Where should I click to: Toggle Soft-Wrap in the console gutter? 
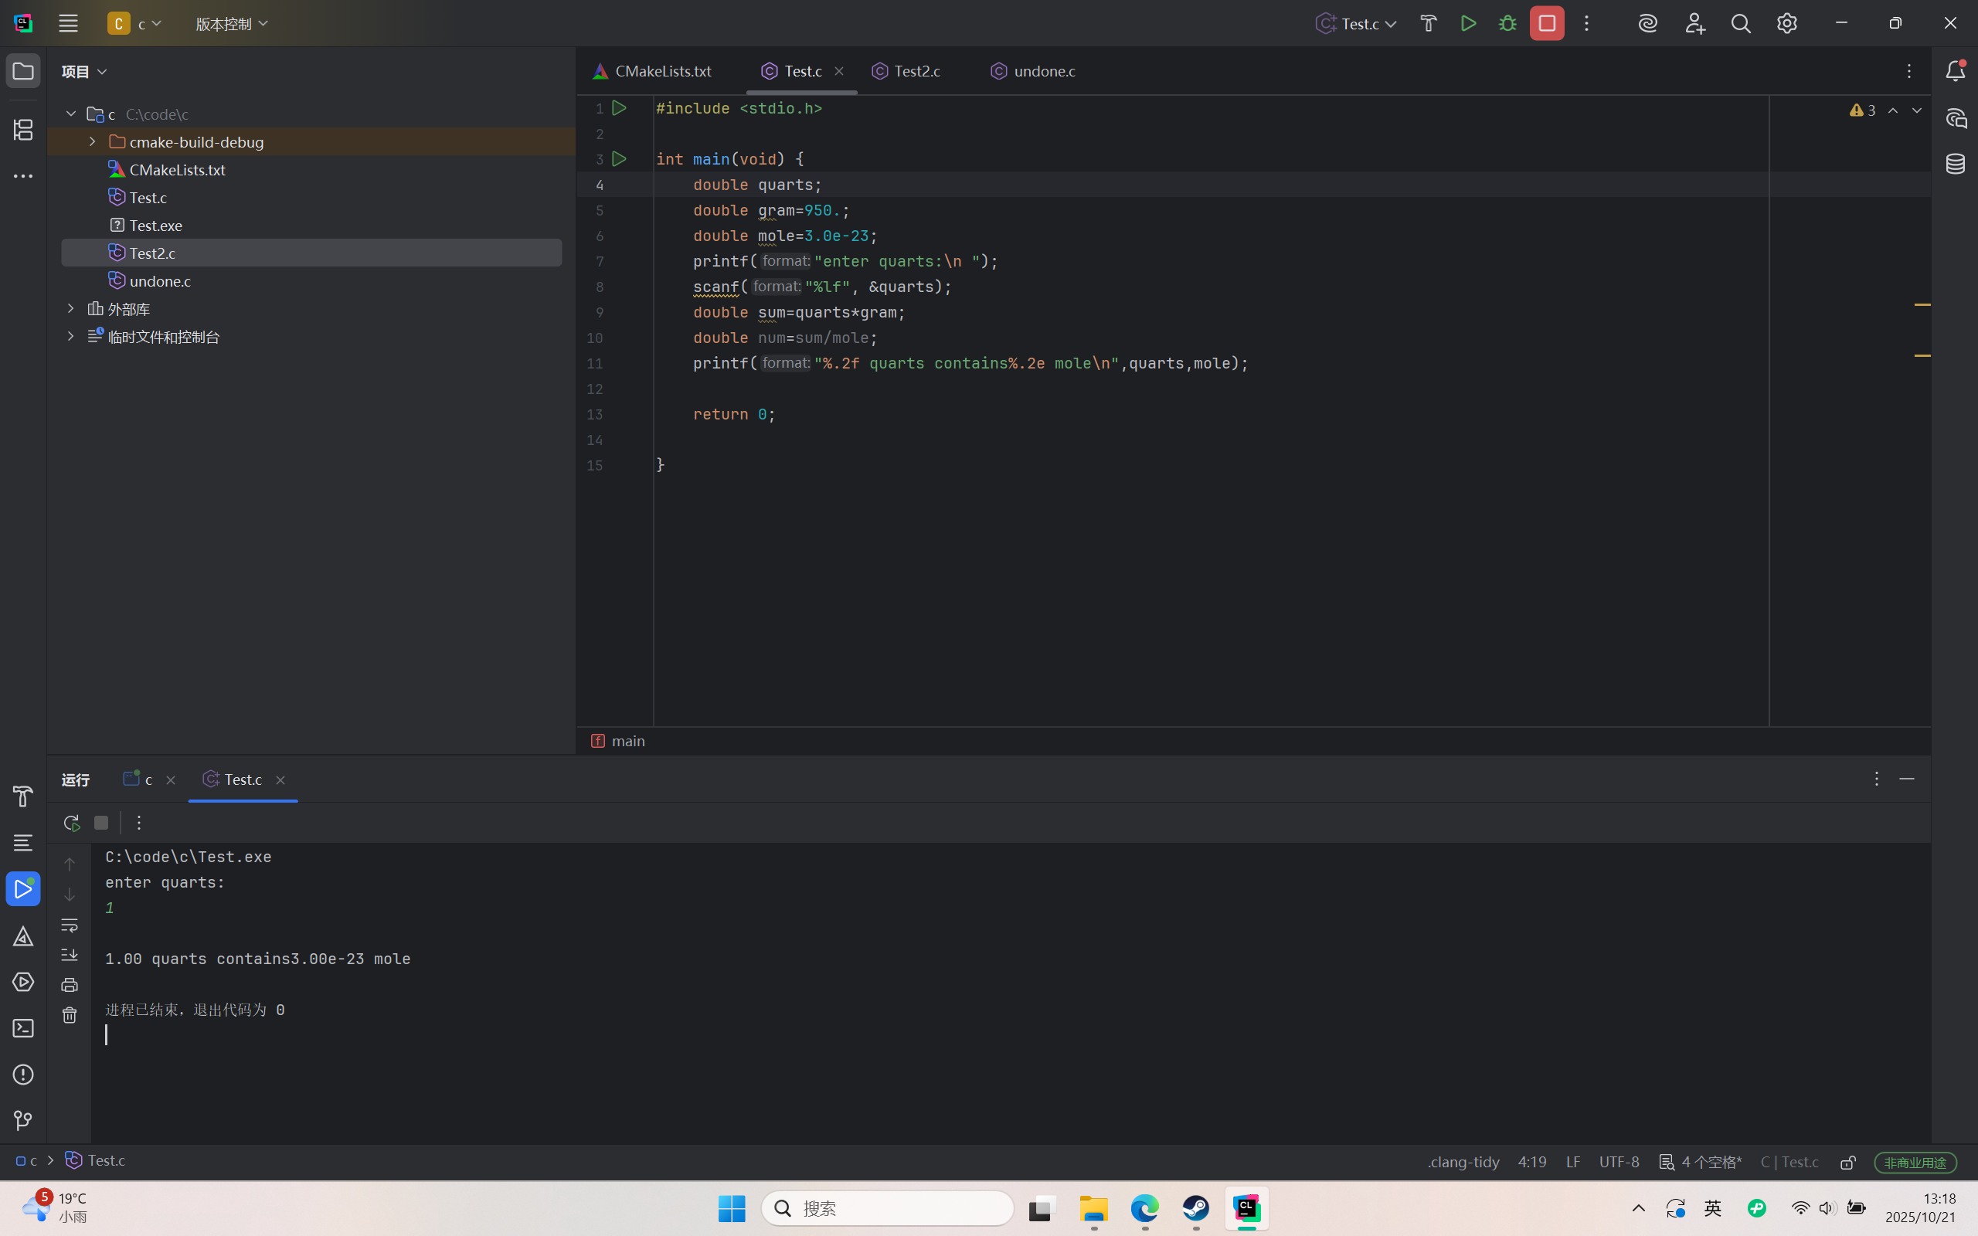click(x=70, y=925)
